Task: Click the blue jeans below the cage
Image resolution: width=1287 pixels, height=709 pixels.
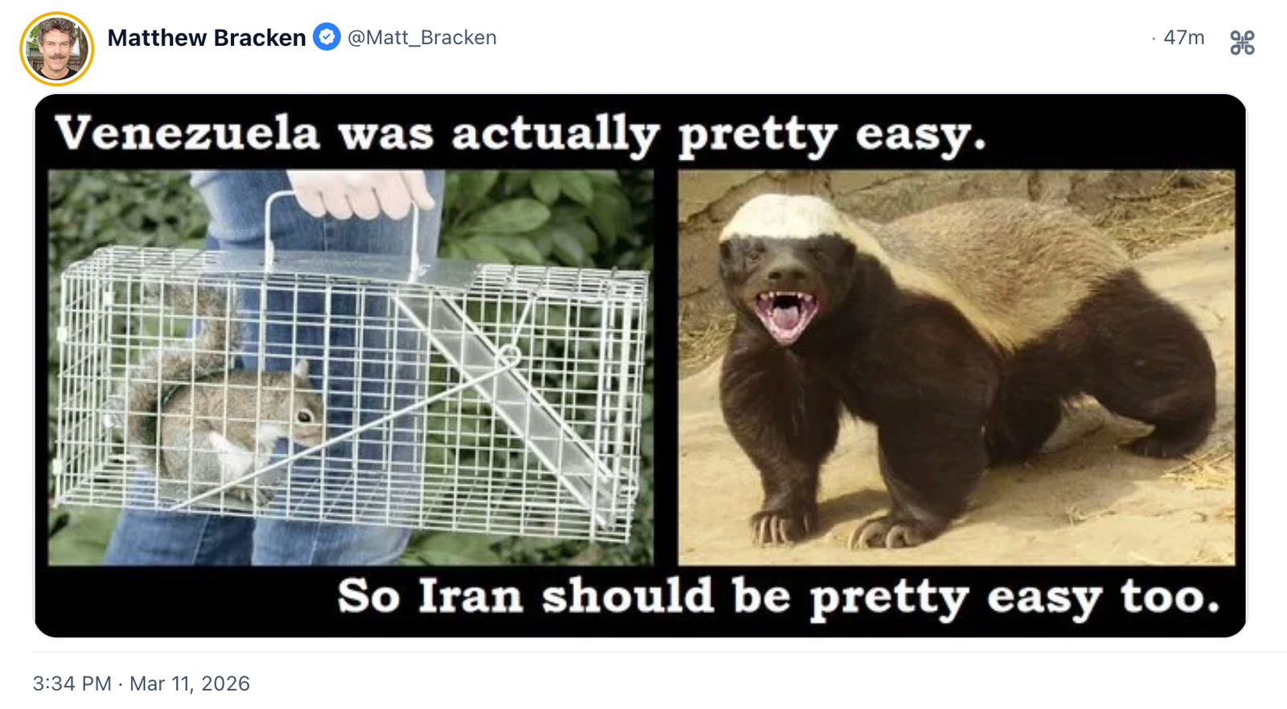Action: point(257,540)
